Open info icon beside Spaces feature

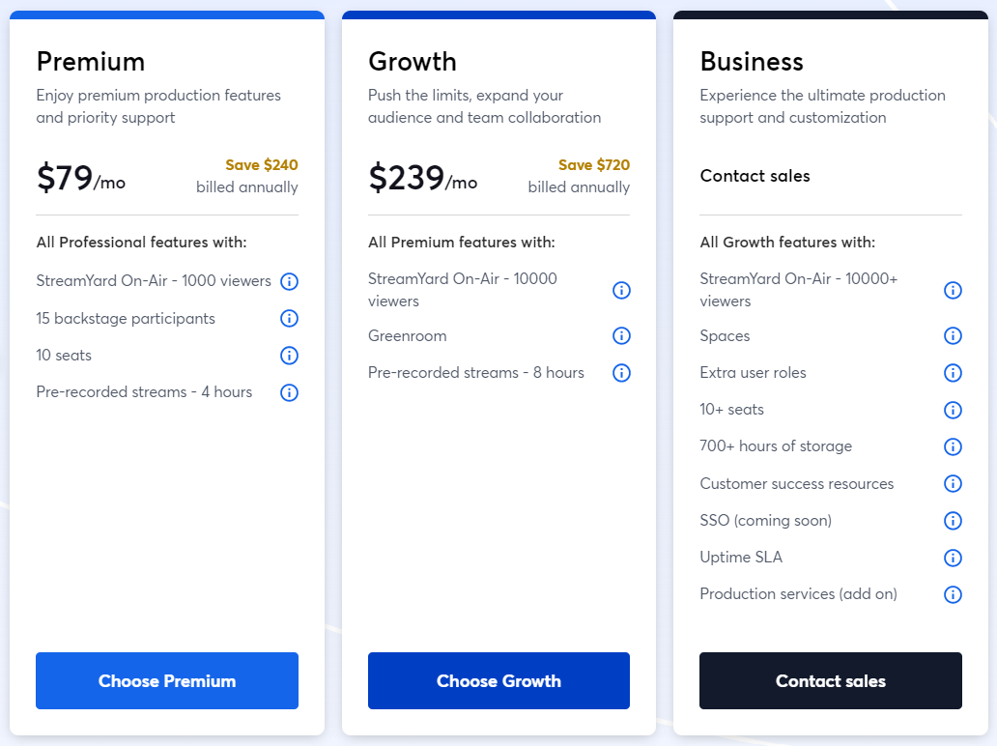click(x=953, y=335)
